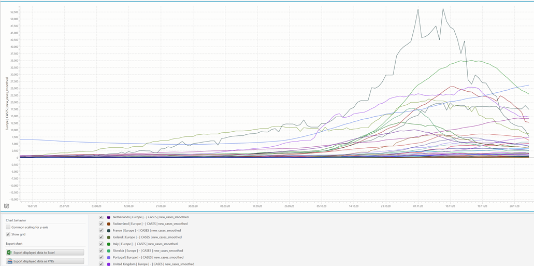Untick the Slovakia series checkbox
Screen dimensions: 534x266
[101, 250]
